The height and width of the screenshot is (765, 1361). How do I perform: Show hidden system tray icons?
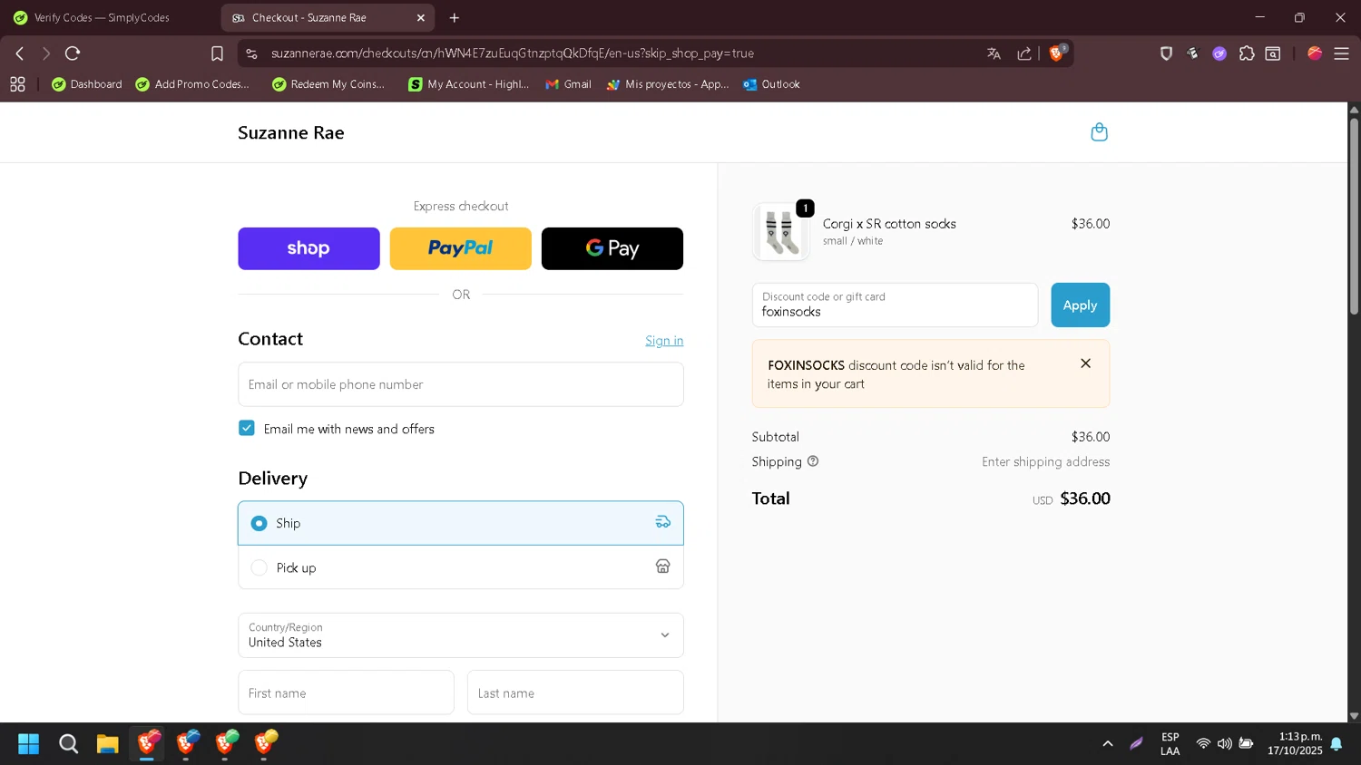click(x=1108, y=744)
